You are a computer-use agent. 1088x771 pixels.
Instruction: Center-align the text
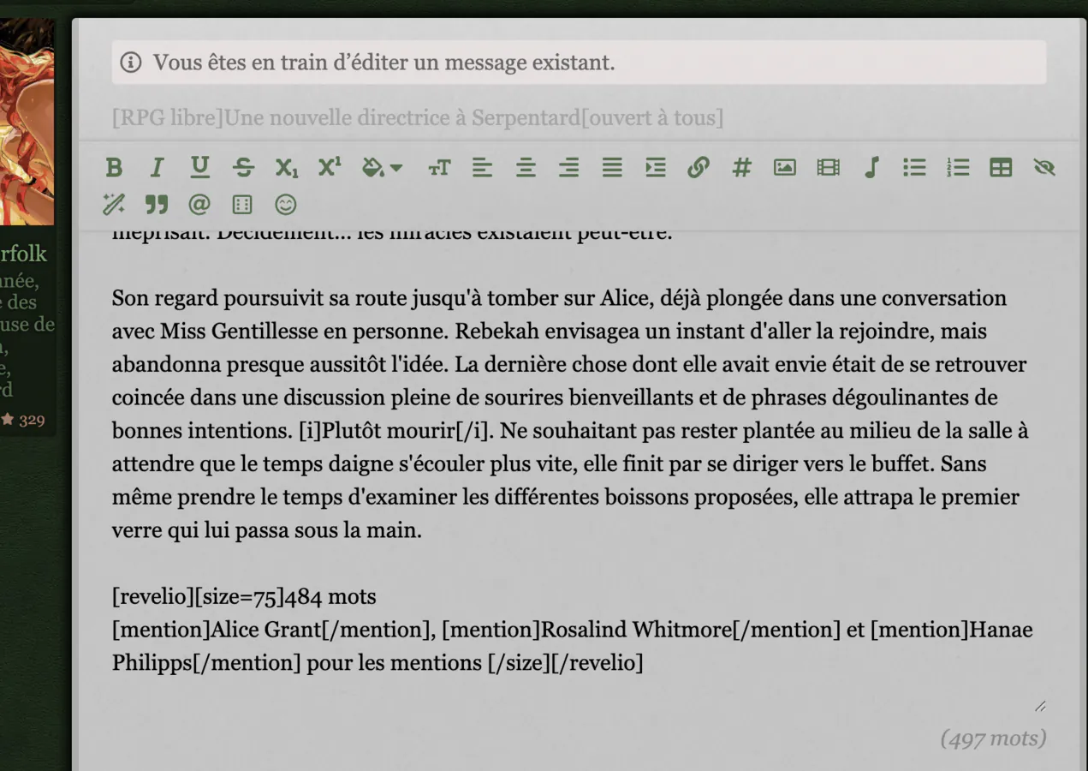click(x=526, y=168)
